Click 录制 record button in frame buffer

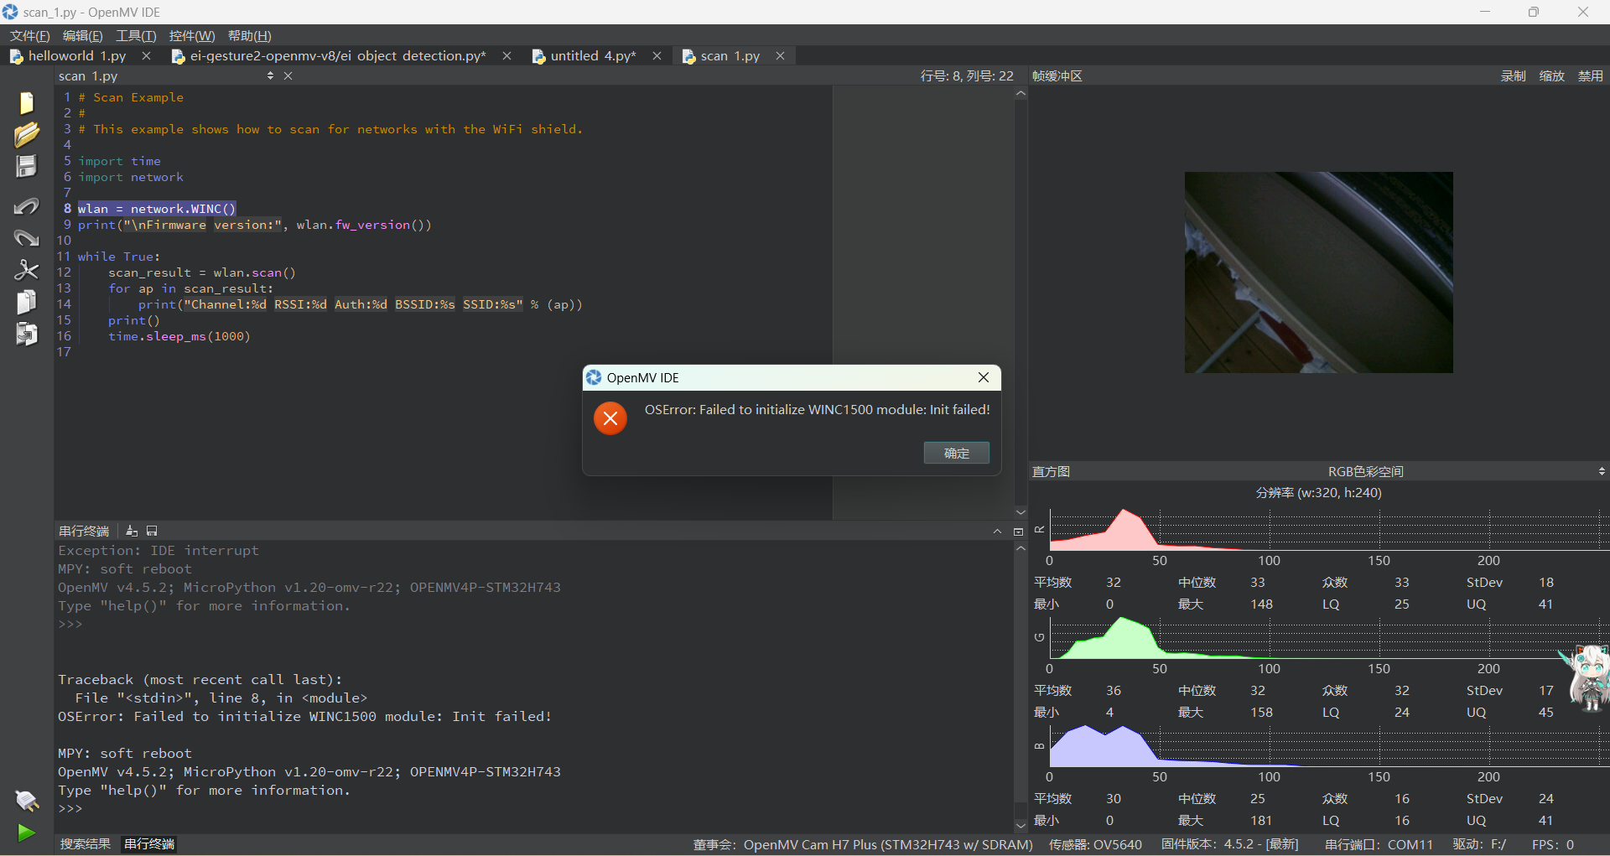[x=1514, y=76]
